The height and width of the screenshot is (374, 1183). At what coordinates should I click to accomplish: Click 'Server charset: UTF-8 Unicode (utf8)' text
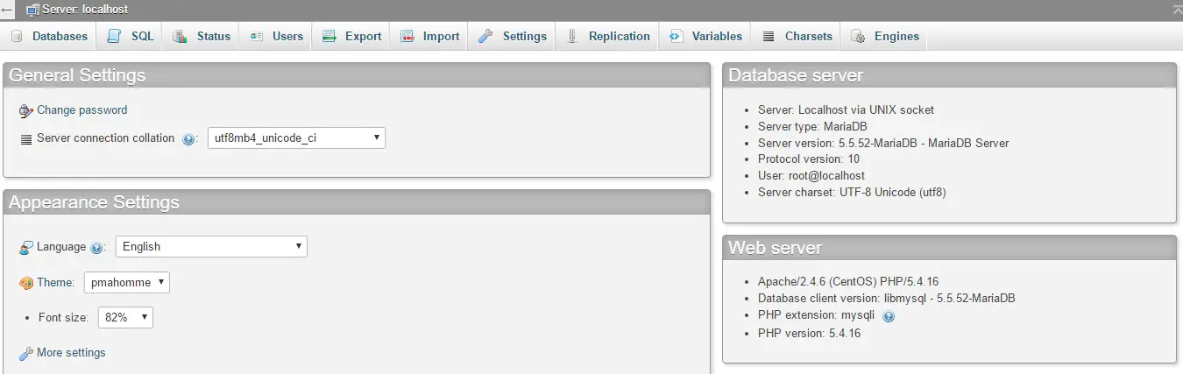pyautogui.click(x=852, y=192)
